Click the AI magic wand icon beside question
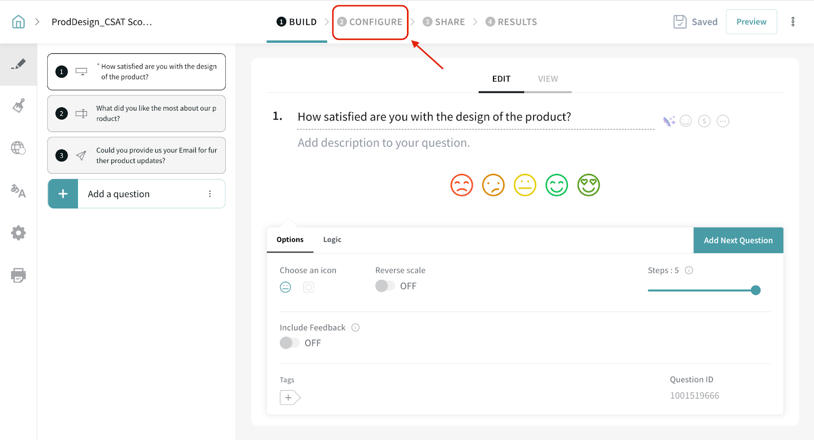This screenshot has width=814, height=440. pos(668,121)
